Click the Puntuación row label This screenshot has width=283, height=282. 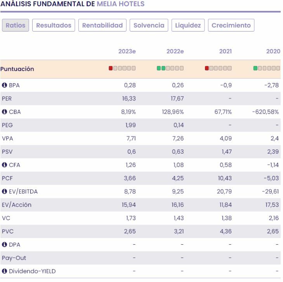click(x=17, y=69)
